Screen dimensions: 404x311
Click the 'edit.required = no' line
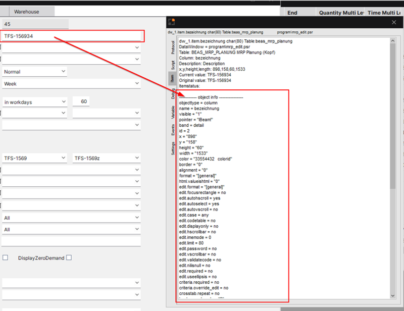coord(196,271)
